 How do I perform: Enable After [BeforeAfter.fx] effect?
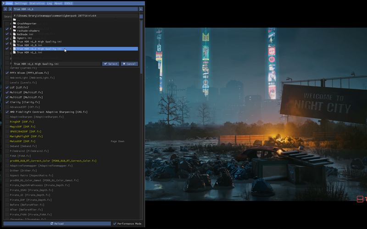(x=7, y=210)
